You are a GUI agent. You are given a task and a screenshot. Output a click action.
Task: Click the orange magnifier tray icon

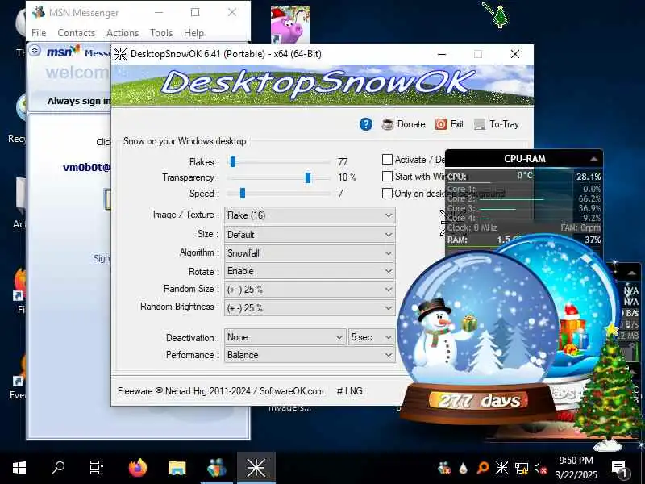point(482,468)
